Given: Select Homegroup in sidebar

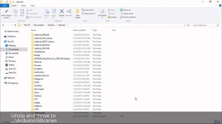Looking at the screenshot, I should point(11,83).
